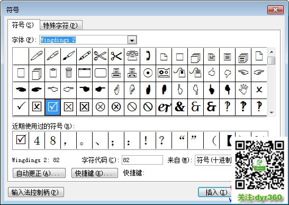
Task: Click the Wingdings 2 font name field
Action: click(84, 40)
